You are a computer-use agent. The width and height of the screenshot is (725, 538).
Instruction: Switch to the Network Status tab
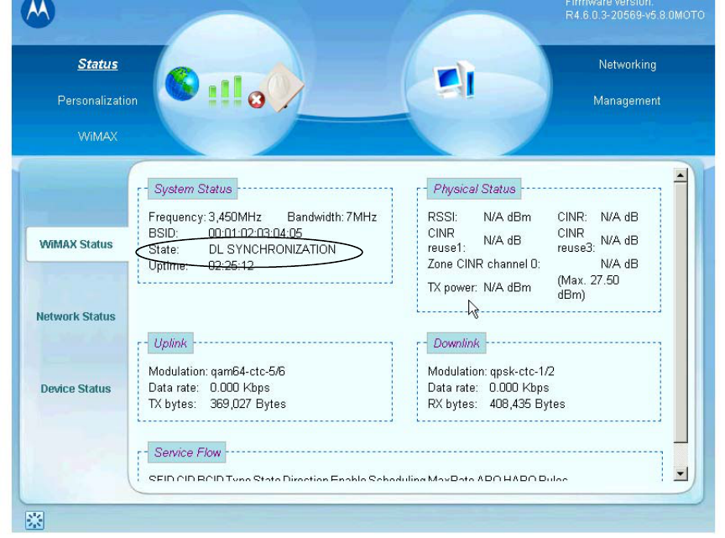(76, 316)
